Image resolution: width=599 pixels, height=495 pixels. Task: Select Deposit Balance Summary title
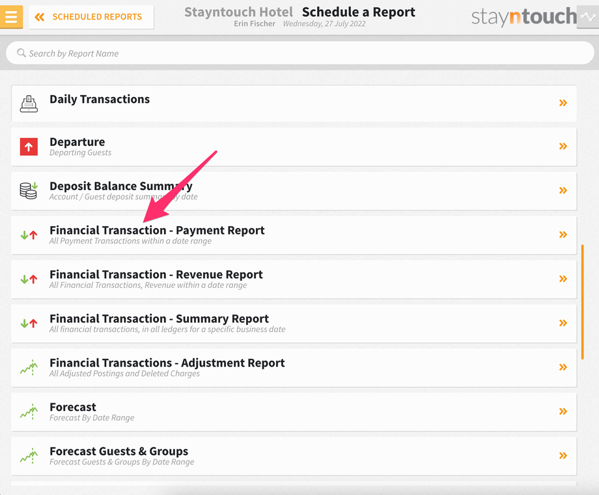(121, 186)
